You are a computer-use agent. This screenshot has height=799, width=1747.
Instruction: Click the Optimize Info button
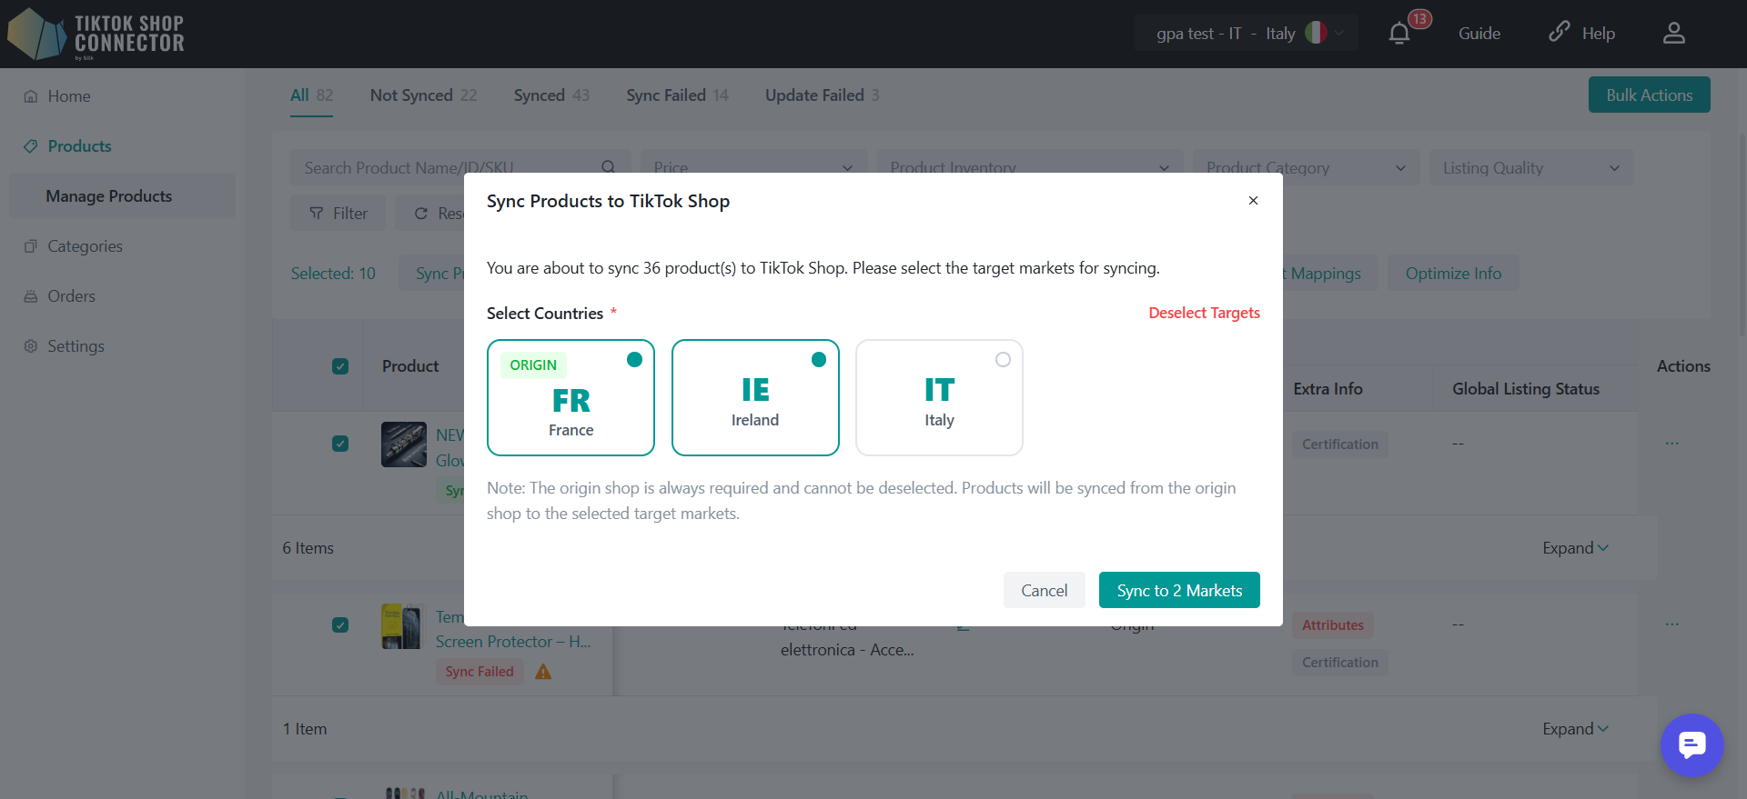(1453, 274)
